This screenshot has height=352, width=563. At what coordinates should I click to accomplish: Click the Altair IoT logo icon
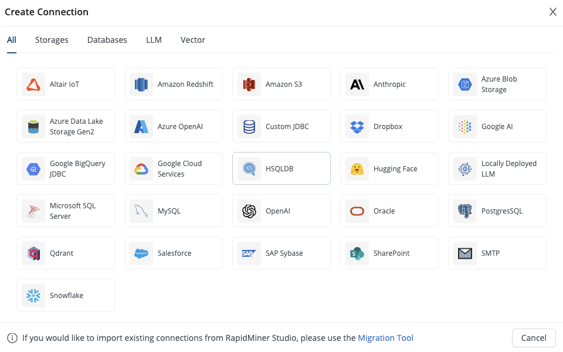(x=33, y=84)
